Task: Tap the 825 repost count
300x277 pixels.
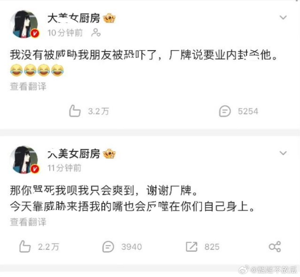Action: click(212, 247)
